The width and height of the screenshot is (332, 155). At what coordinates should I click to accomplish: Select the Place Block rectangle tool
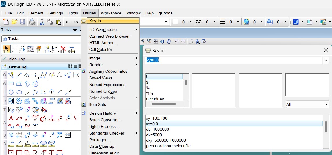pos(11,84)
